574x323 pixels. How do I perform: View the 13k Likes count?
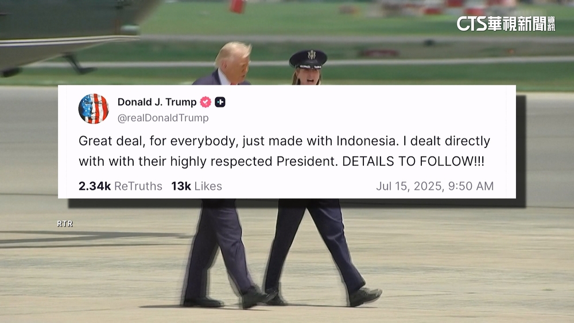pyautogui.click(x=196, y=186)
